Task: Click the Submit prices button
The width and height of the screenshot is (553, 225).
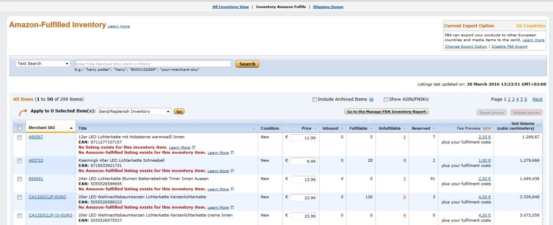Action: point(526,113)
